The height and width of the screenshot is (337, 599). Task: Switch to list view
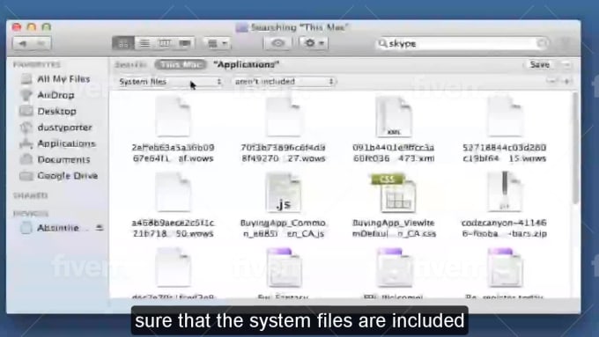(x=144, y=43)
